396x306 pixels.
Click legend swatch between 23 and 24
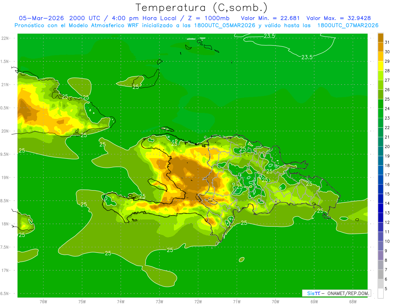[380, 114]
